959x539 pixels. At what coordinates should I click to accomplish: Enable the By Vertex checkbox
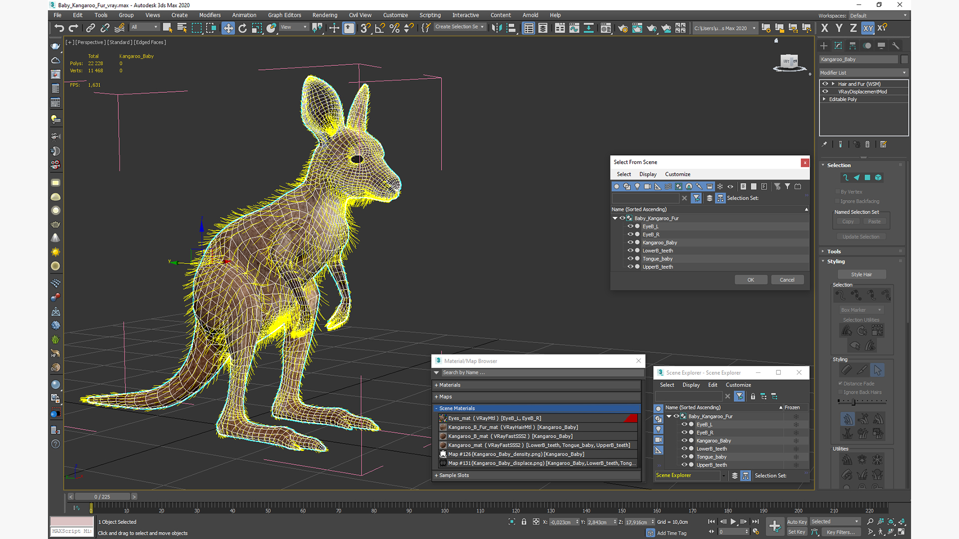click(x=838, y=192)
